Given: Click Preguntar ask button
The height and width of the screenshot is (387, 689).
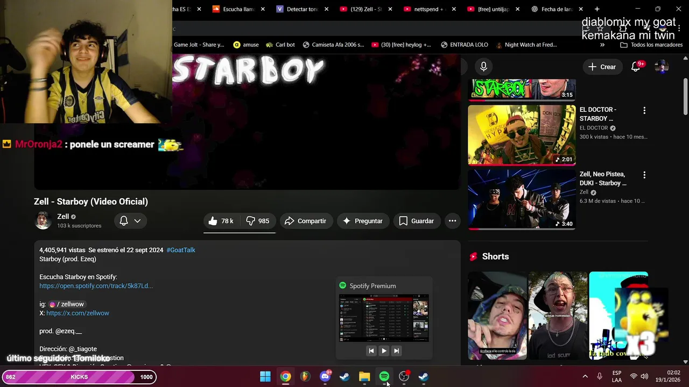Looking at the screenshot, I should pos(363,221).
